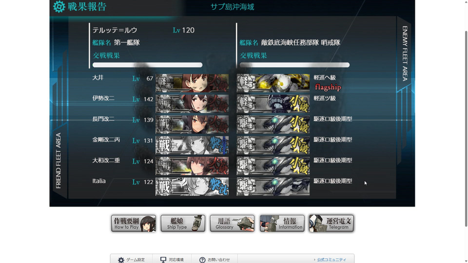Click the ゲーム設定 gear icon
This screenshot has height=263, width=468.
coord(121,260)
